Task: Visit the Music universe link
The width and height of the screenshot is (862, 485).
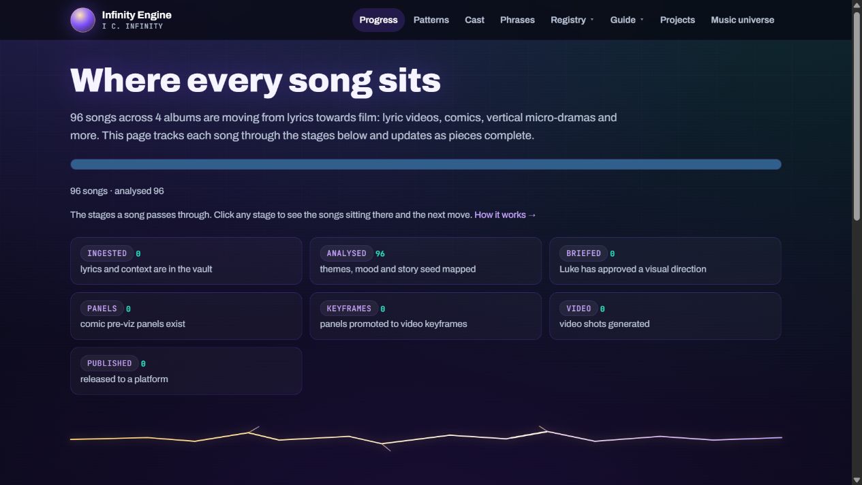Action: click(742, 20)
